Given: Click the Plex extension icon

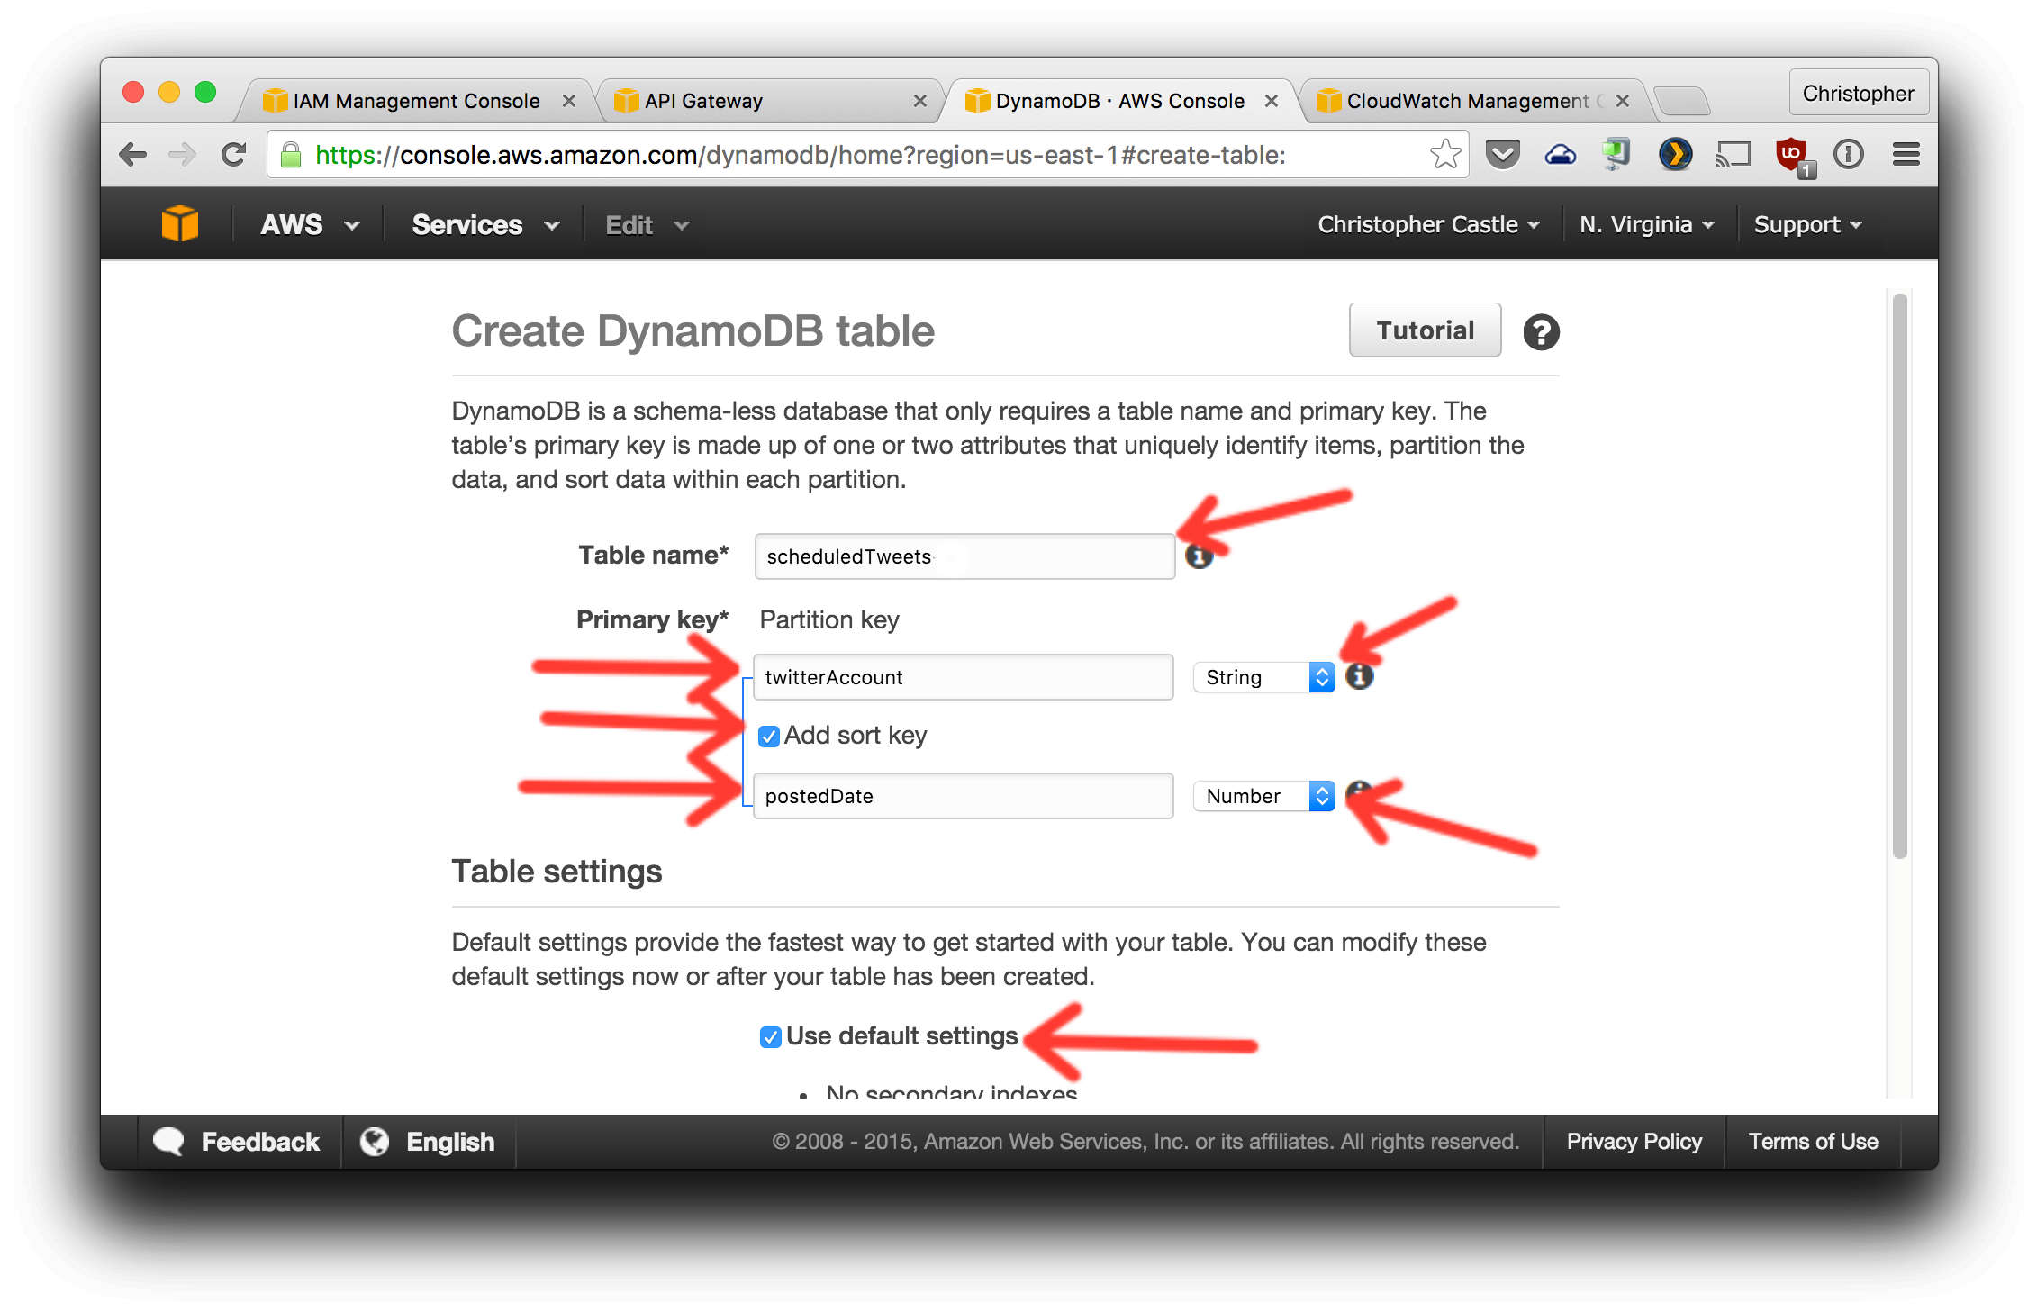Looking at the screenshot, I should (1675, 155).
